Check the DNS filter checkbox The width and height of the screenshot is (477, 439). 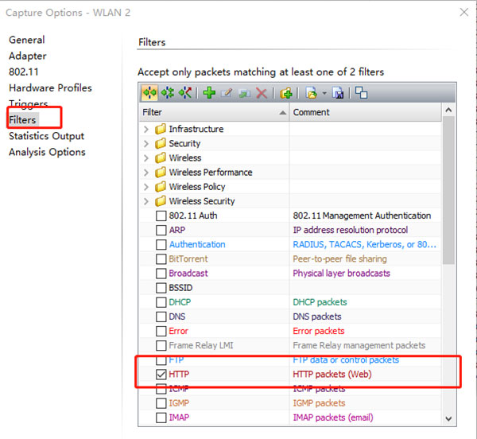(x=161, y=317)
